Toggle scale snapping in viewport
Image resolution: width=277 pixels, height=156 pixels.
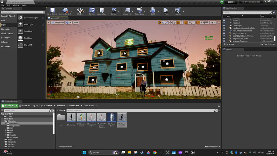(198, 23)
